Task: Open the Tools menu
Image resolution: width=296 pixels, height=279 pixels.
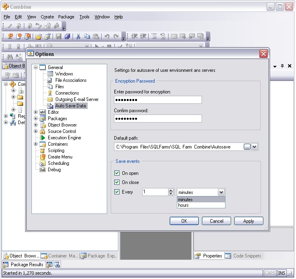Action: point(84,17)
